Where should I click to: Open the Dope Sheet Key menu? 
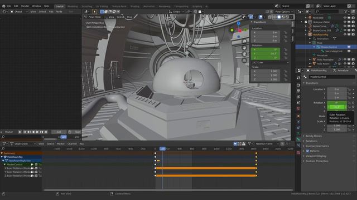[81, 144]
